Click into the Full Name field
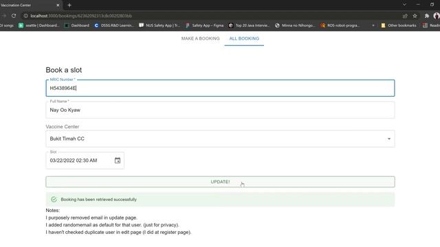This screenshot has width=440, height=247. pos(220,110)
